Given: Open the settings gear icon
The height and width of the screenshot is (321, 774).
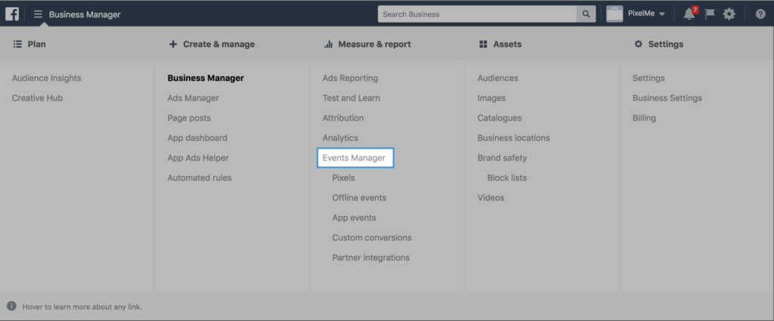Looking at the screenshot, I should tap(729, 14).
